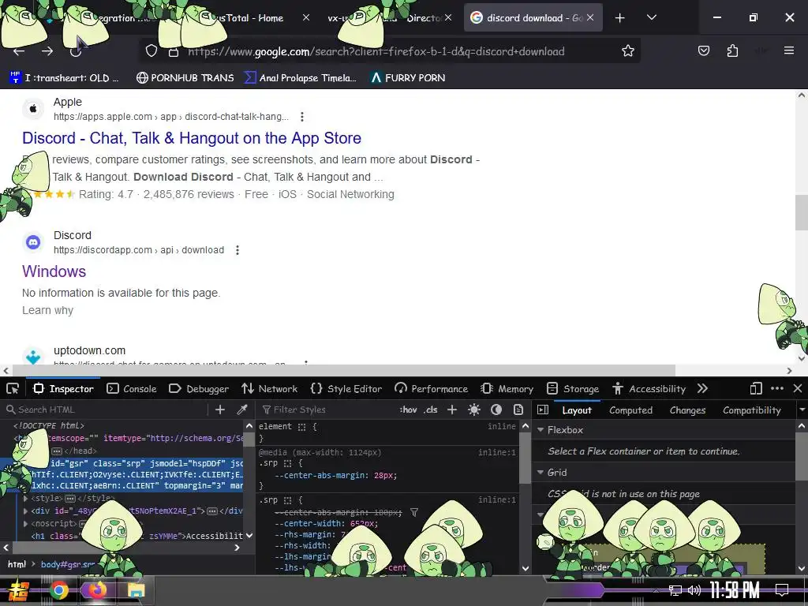Toggle the .cls class panel
808x606 pixels.
[x=431, y=410]
